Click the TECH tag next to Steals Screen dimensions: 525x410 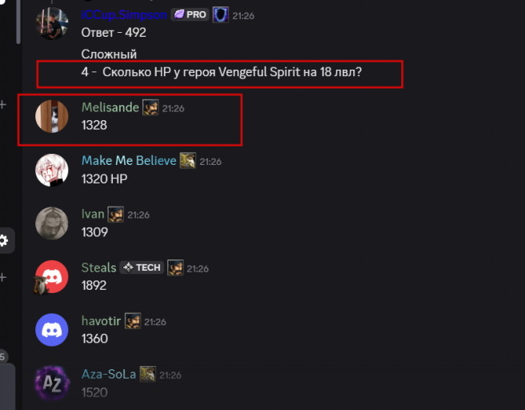click(142, 267)
